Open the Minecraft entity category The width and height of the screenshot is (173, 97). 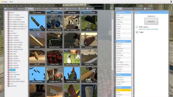pos(13,77)
